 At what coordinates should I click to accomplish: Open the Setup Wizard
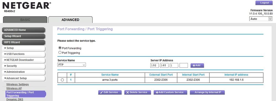(x=23, y=36)
